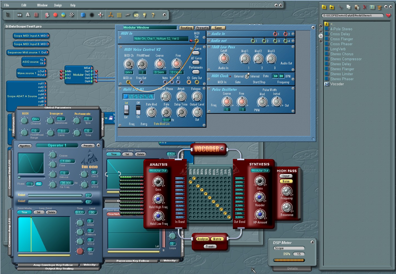This screenshot has width=396, height=274.
Task: Select Noise in the High Pass section
Action: pyautogui.click(x=286, y=181)
